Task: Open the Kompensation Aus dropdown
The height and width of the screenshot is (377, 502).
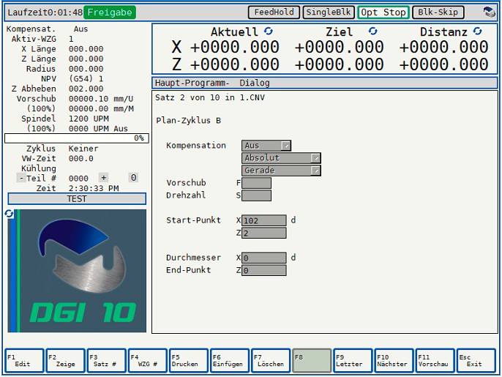Action: click(x=266, y=146)
